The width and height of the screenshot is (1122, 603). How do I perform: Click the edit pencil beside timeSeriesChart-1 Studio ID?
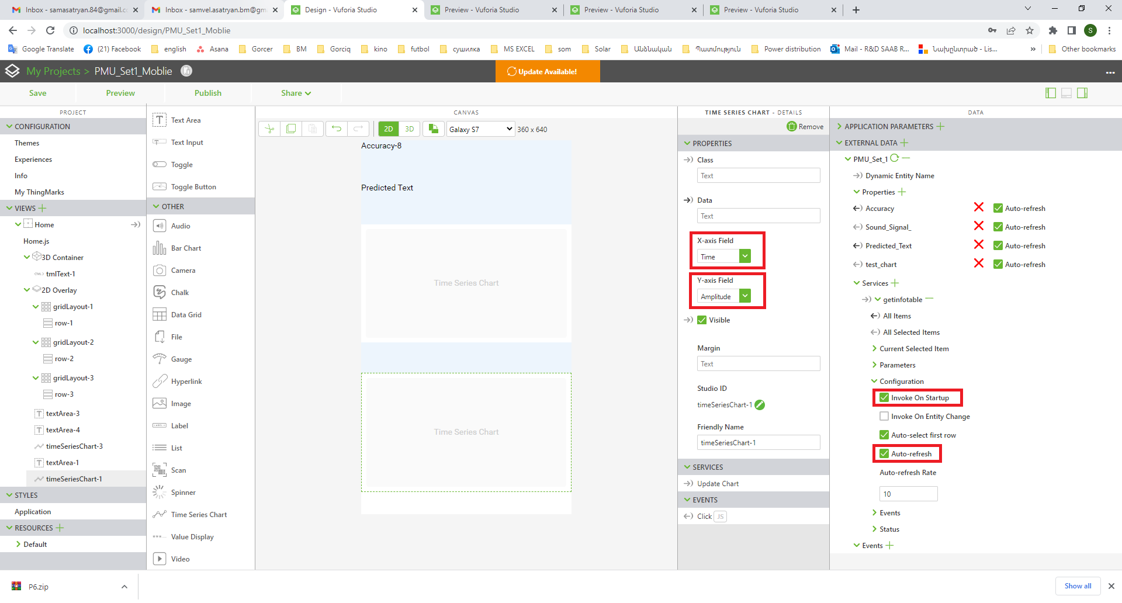tap(759, 404)
